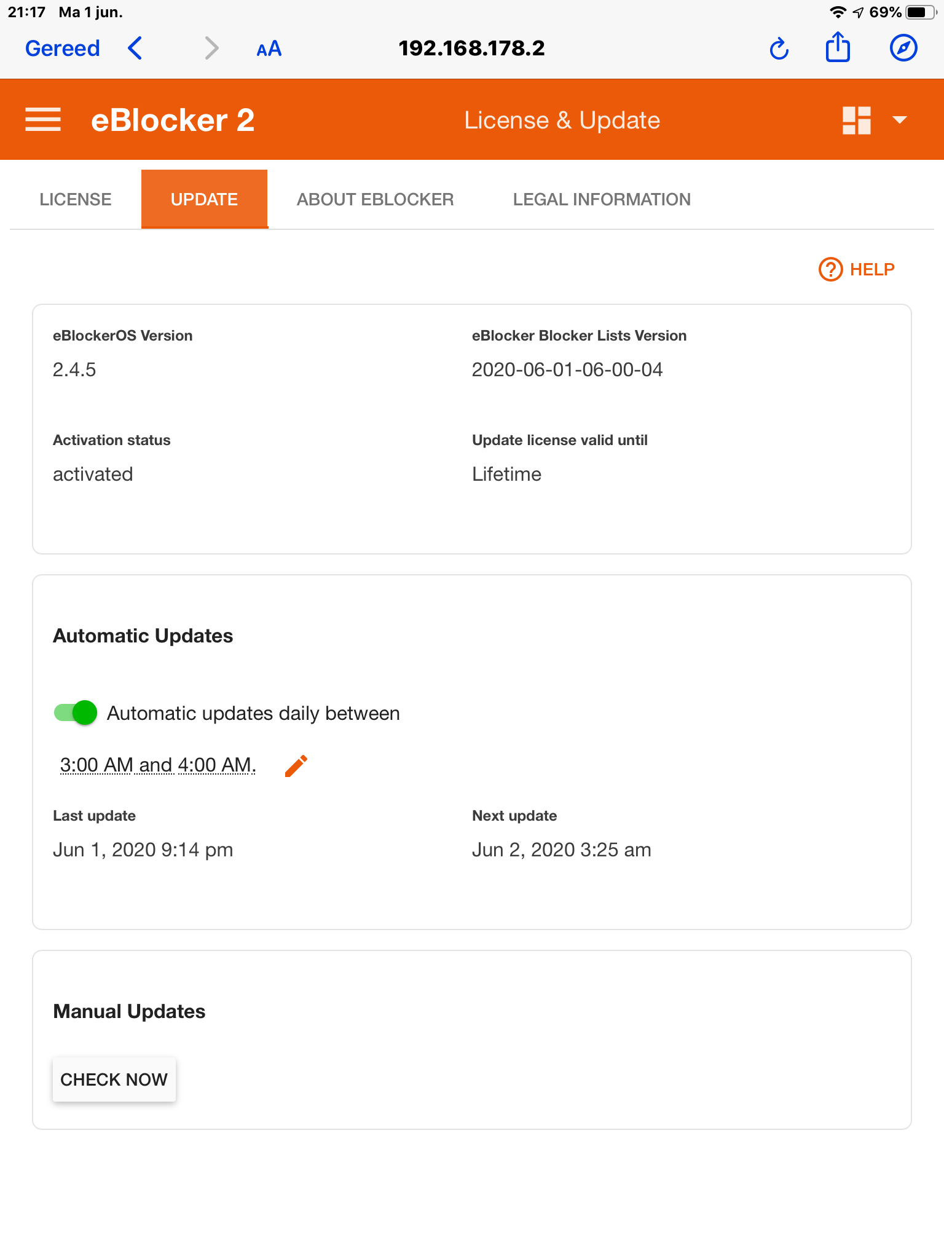Tap the battery icon in status bar
This screenshot has width=944, height=1259.
[920, 12]
